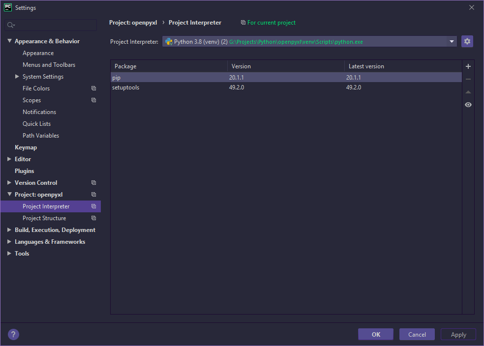Image resolution: width=484 pixels, height=346 pixels.
Task: Upgrade package with the up arrow icon
Action: (468, 92)
